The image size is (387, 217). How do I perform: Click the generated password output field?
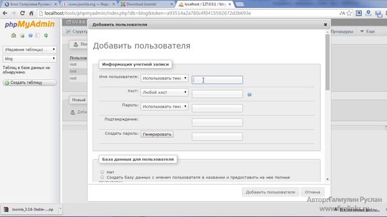coord(217,137)
